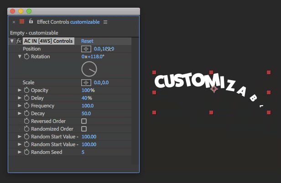This screenshot has width=281, height=183.
Task: Enable the Reversed Order checkbox
Action: 84,121
